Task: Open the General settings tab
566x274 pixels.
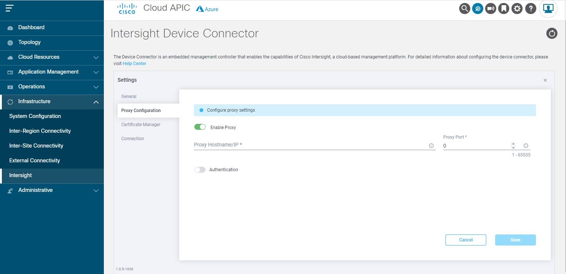Action: point(129,97)
